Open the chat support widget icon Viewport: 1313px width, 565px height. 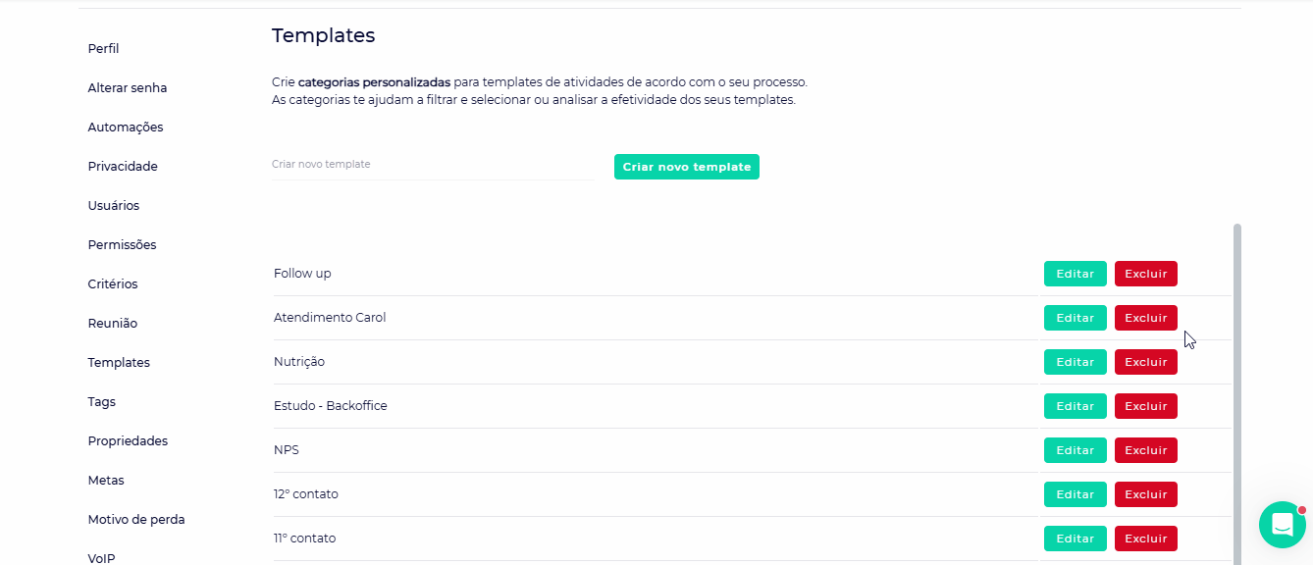(x=1282, y=526)
